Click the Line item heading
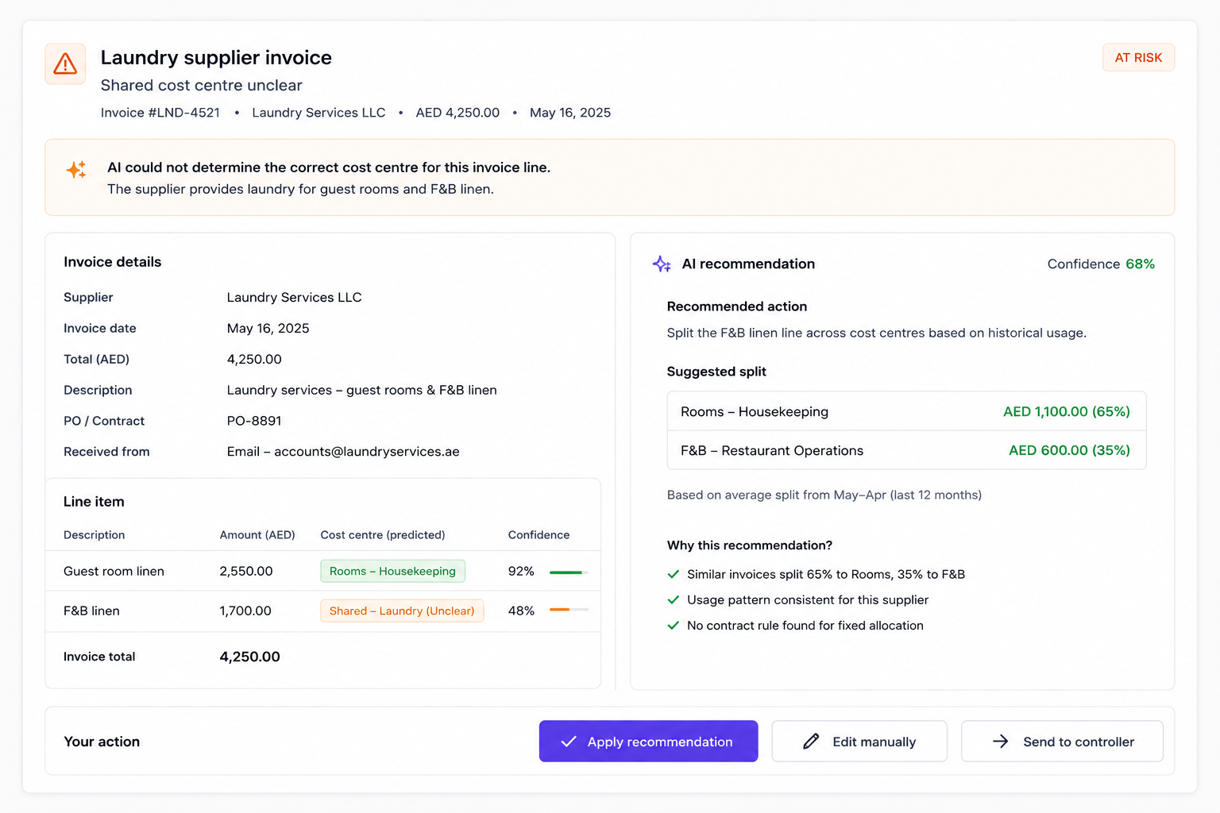 pos(94,502)
